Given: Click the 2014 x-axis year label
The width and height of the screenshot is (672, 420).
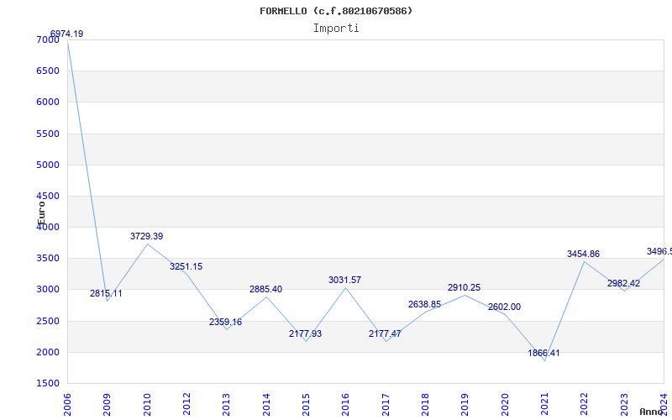Looking at the screenshot, I should click(x=266, y=405).
